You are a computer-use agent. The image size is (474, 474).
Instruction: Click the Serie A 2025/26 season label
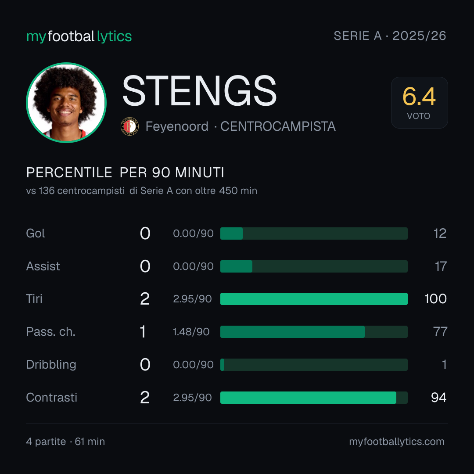[390, 36]
